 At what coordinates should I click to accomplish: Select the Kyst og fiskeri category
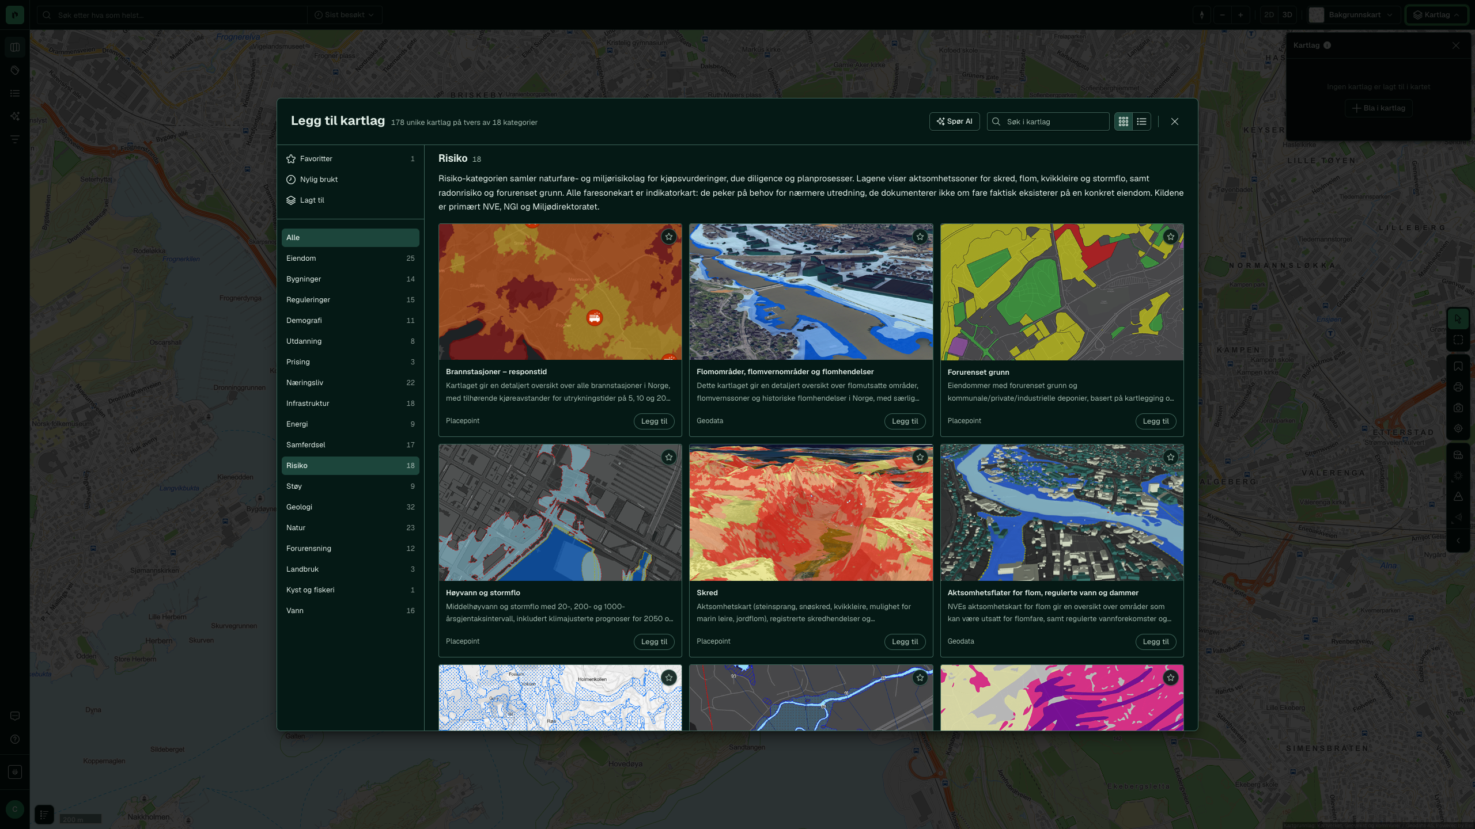(x=350, y=590)
